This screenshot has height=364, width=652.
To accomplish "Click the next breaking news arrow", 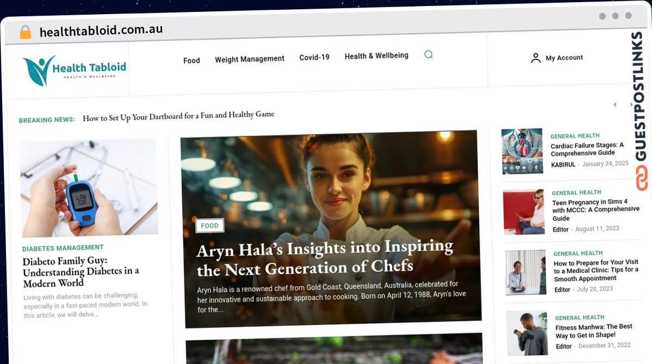I will pyautogui.click(x=631, y=105).
